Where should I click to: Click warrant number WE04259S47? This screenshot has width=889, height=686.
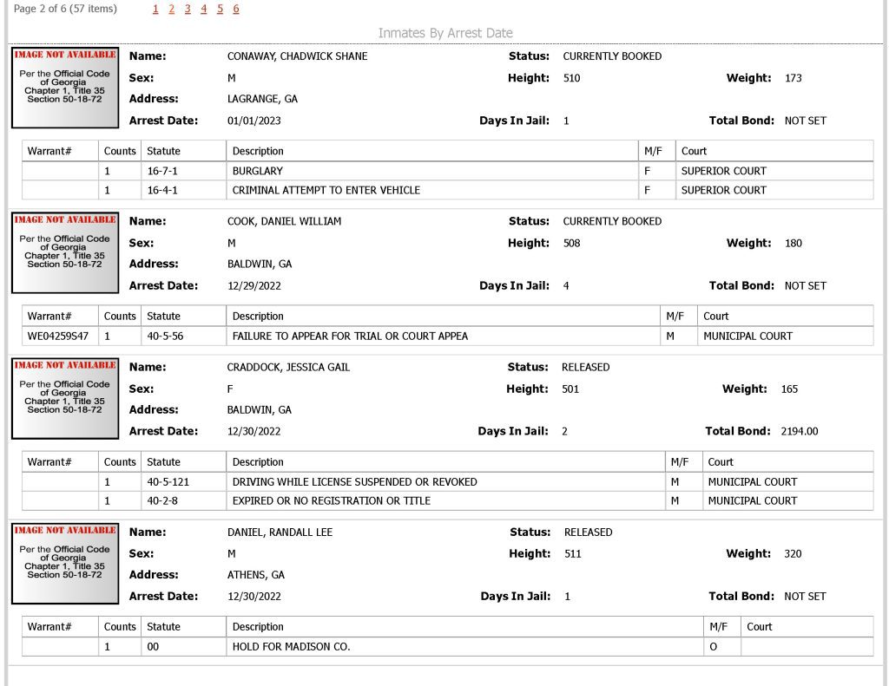58,336
